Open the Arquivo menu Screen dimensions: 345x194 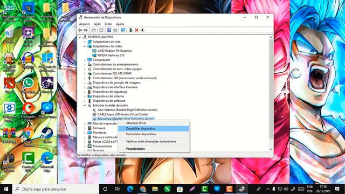coord(84,24)
